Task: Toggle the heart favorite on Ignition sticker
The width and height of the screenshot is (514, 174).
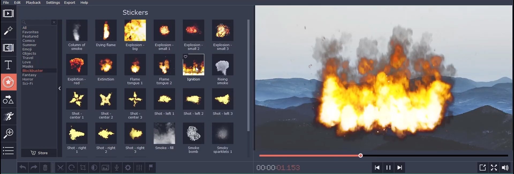Action: (x=186, y=57)
